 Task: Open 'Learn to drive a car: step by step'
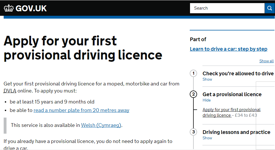point(228,49)
